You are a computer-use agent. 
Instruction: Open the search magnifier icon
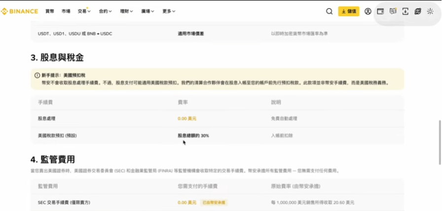point(329,11)
